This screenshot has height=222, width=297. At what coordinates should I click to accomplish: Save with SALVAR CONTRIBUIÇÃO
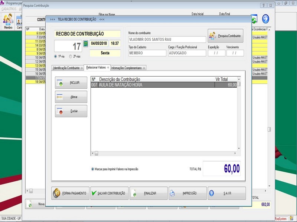[x=110, y=193]
